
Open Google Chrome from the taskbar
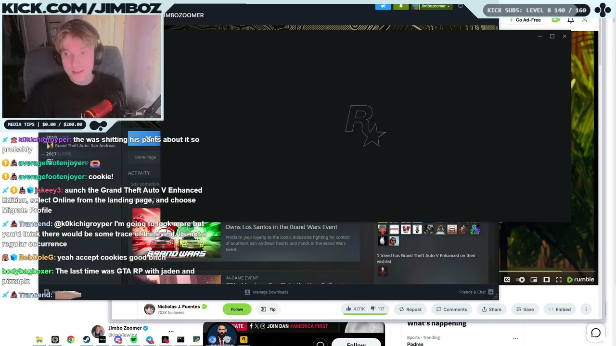[71, 340]
